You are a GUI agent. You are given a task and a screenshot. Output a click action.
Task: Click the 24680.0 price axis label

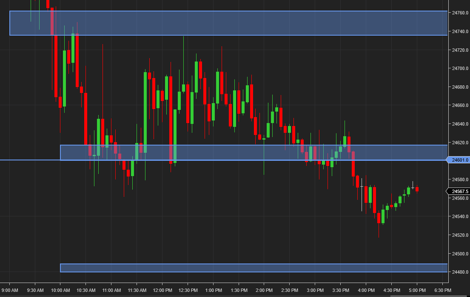[x=460, y=87]
